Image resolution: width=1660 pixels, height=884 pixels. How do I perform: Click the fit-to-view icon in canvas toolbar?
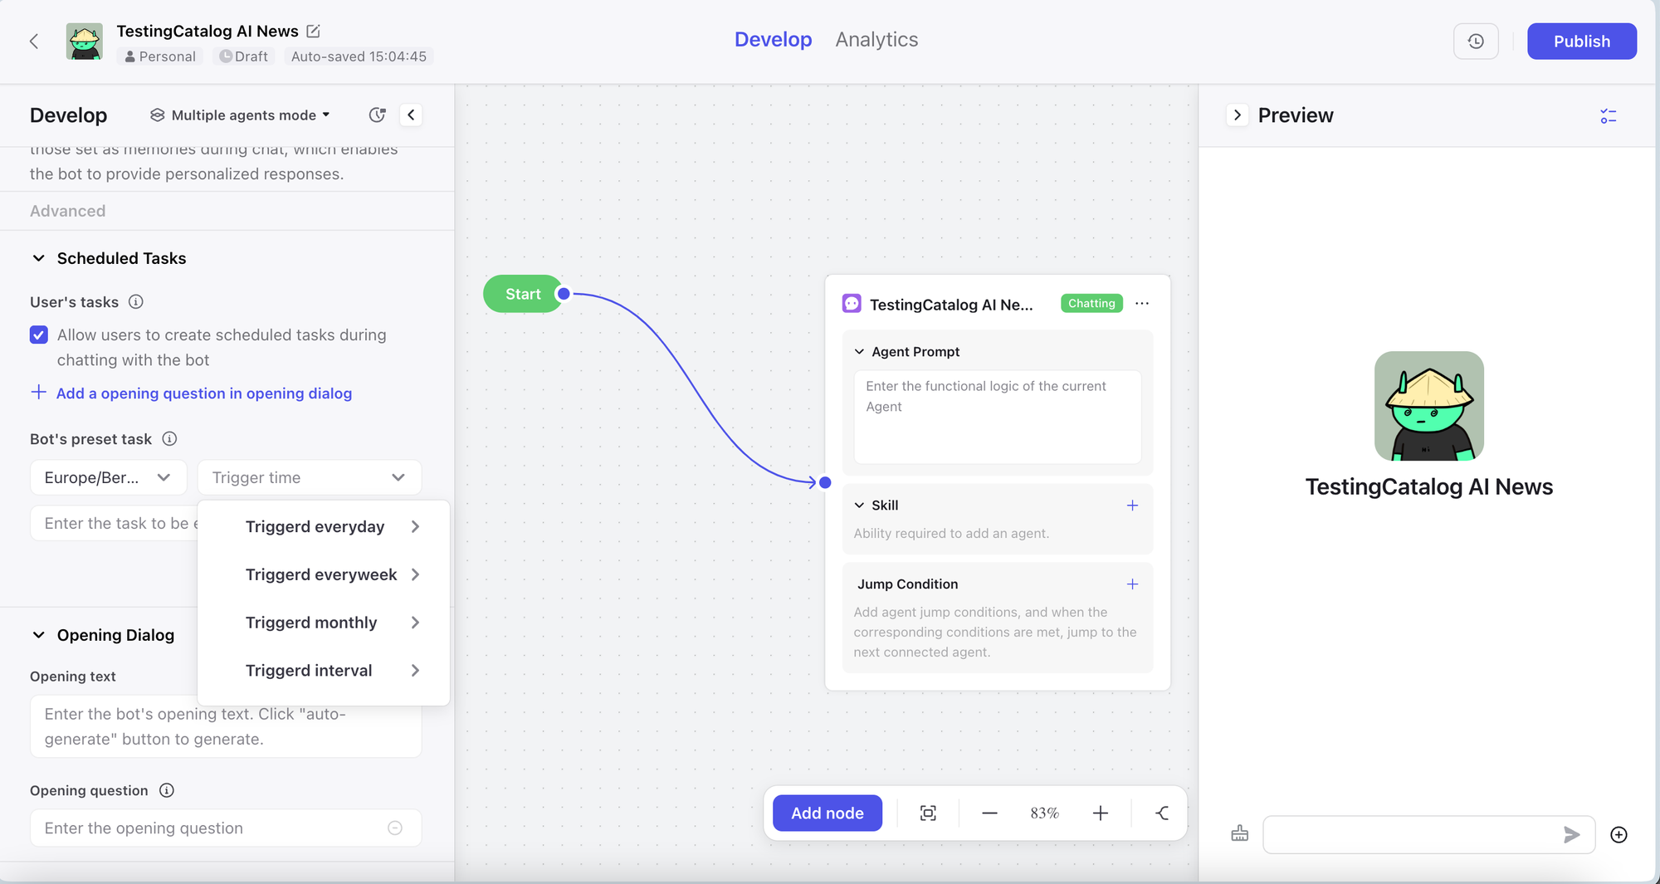928,813
